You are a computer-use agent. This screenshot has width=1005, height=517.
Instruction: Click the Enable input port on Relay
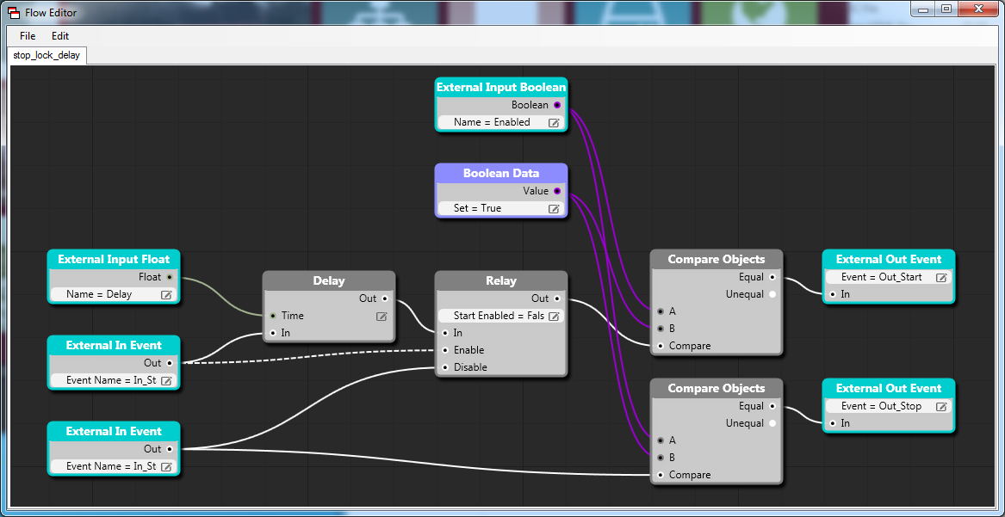445,350
